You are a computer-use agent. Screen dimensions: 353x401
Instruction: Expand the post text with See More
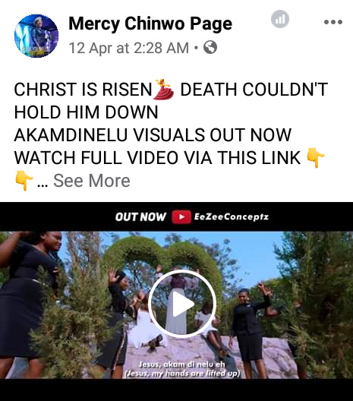tap(92, 181)
